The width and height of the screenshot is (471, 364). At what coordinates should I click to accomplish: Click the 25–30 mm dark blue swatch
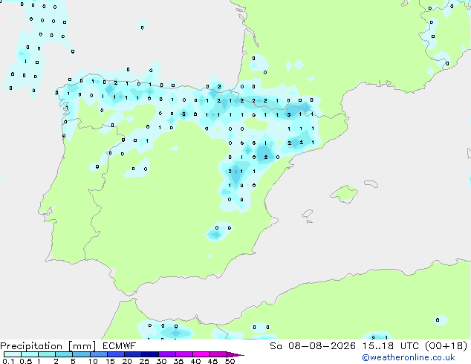(149, 354)
